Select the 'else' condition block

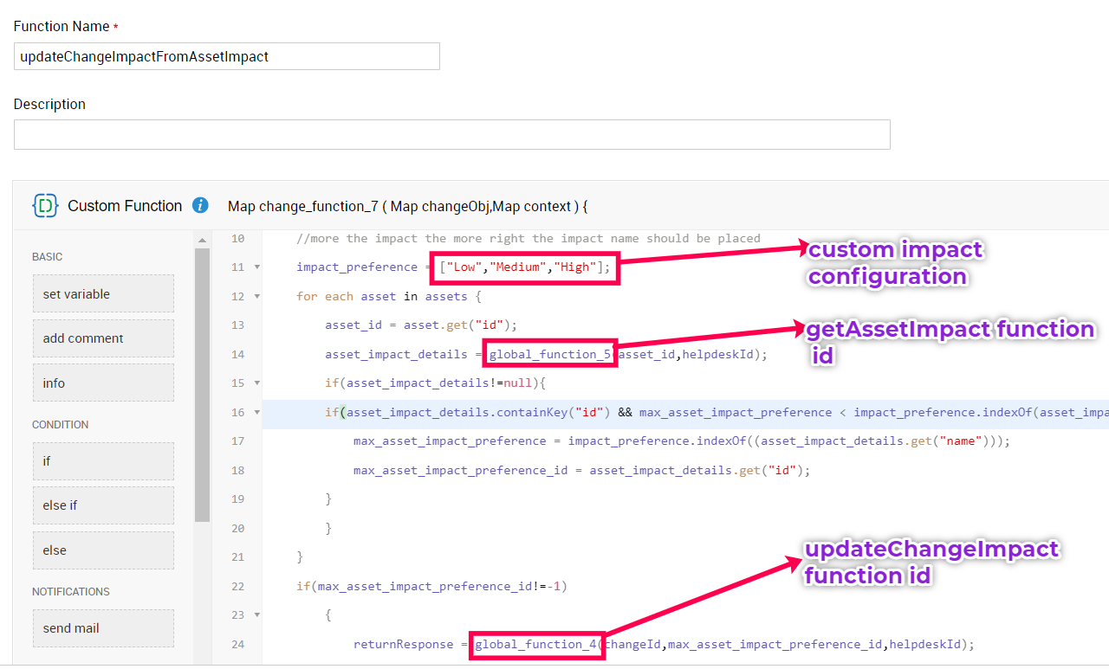103,550
